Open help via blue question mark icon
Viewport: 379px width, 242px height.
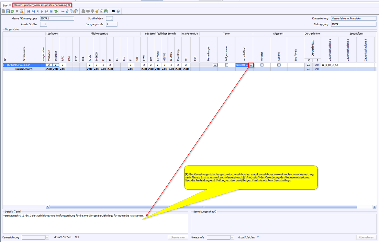click(x=118, y=11)
